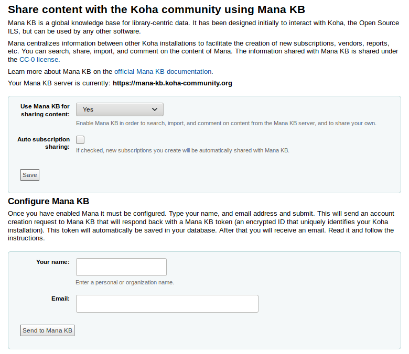The height and width of the screenshot is (354, 409).
Task: Submit with the Send to Mana KB button
Action: 48,330
